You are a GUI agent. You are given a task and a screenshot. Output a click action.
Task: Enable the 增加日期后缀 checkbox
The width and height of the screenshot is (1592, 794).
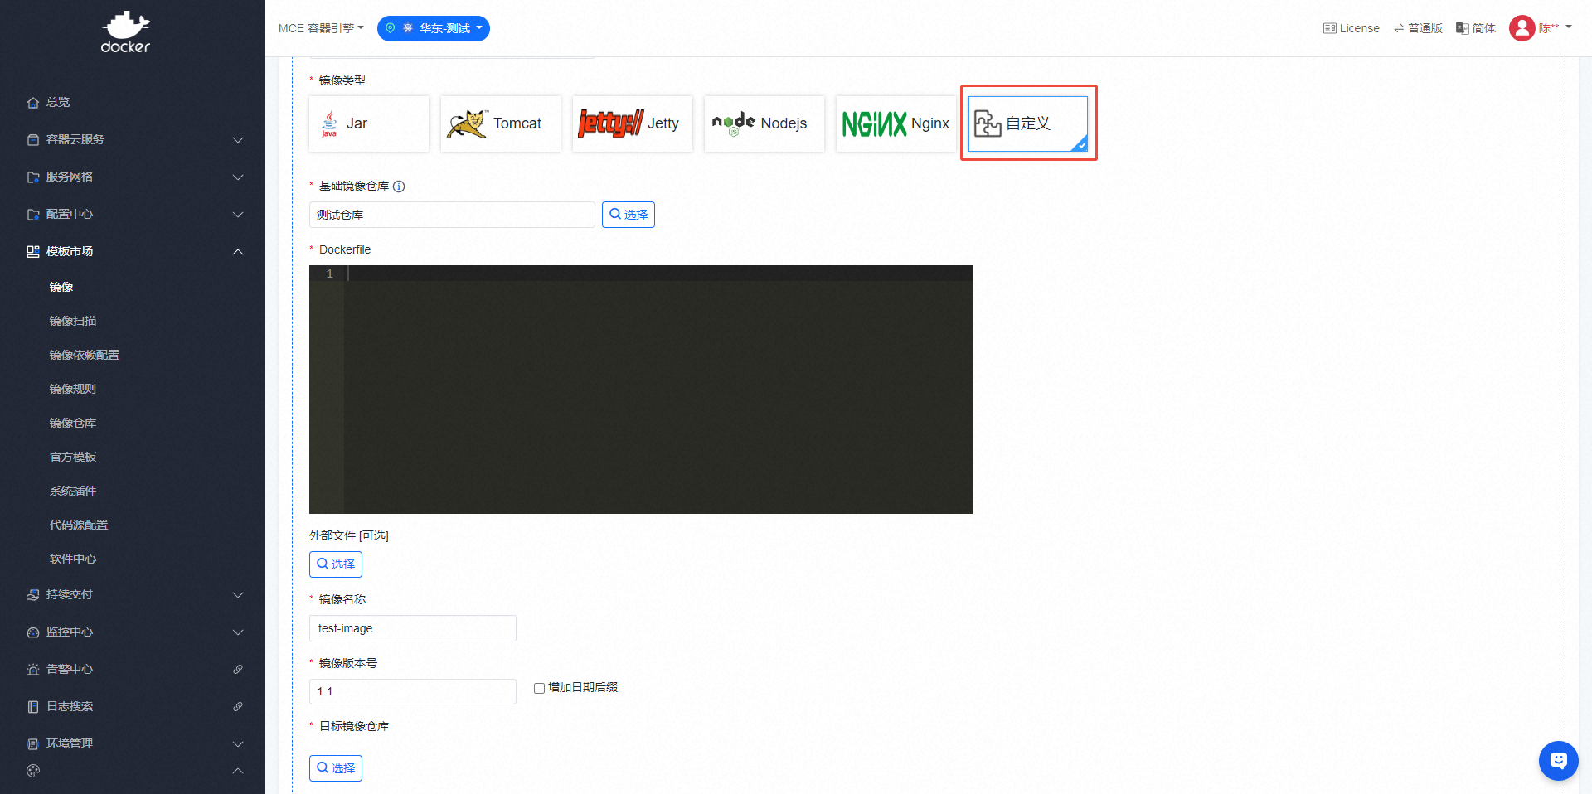click(539, 688)
